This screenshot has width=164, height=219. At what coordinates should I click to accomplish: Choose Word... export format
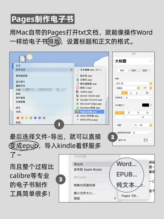point(126,164)
